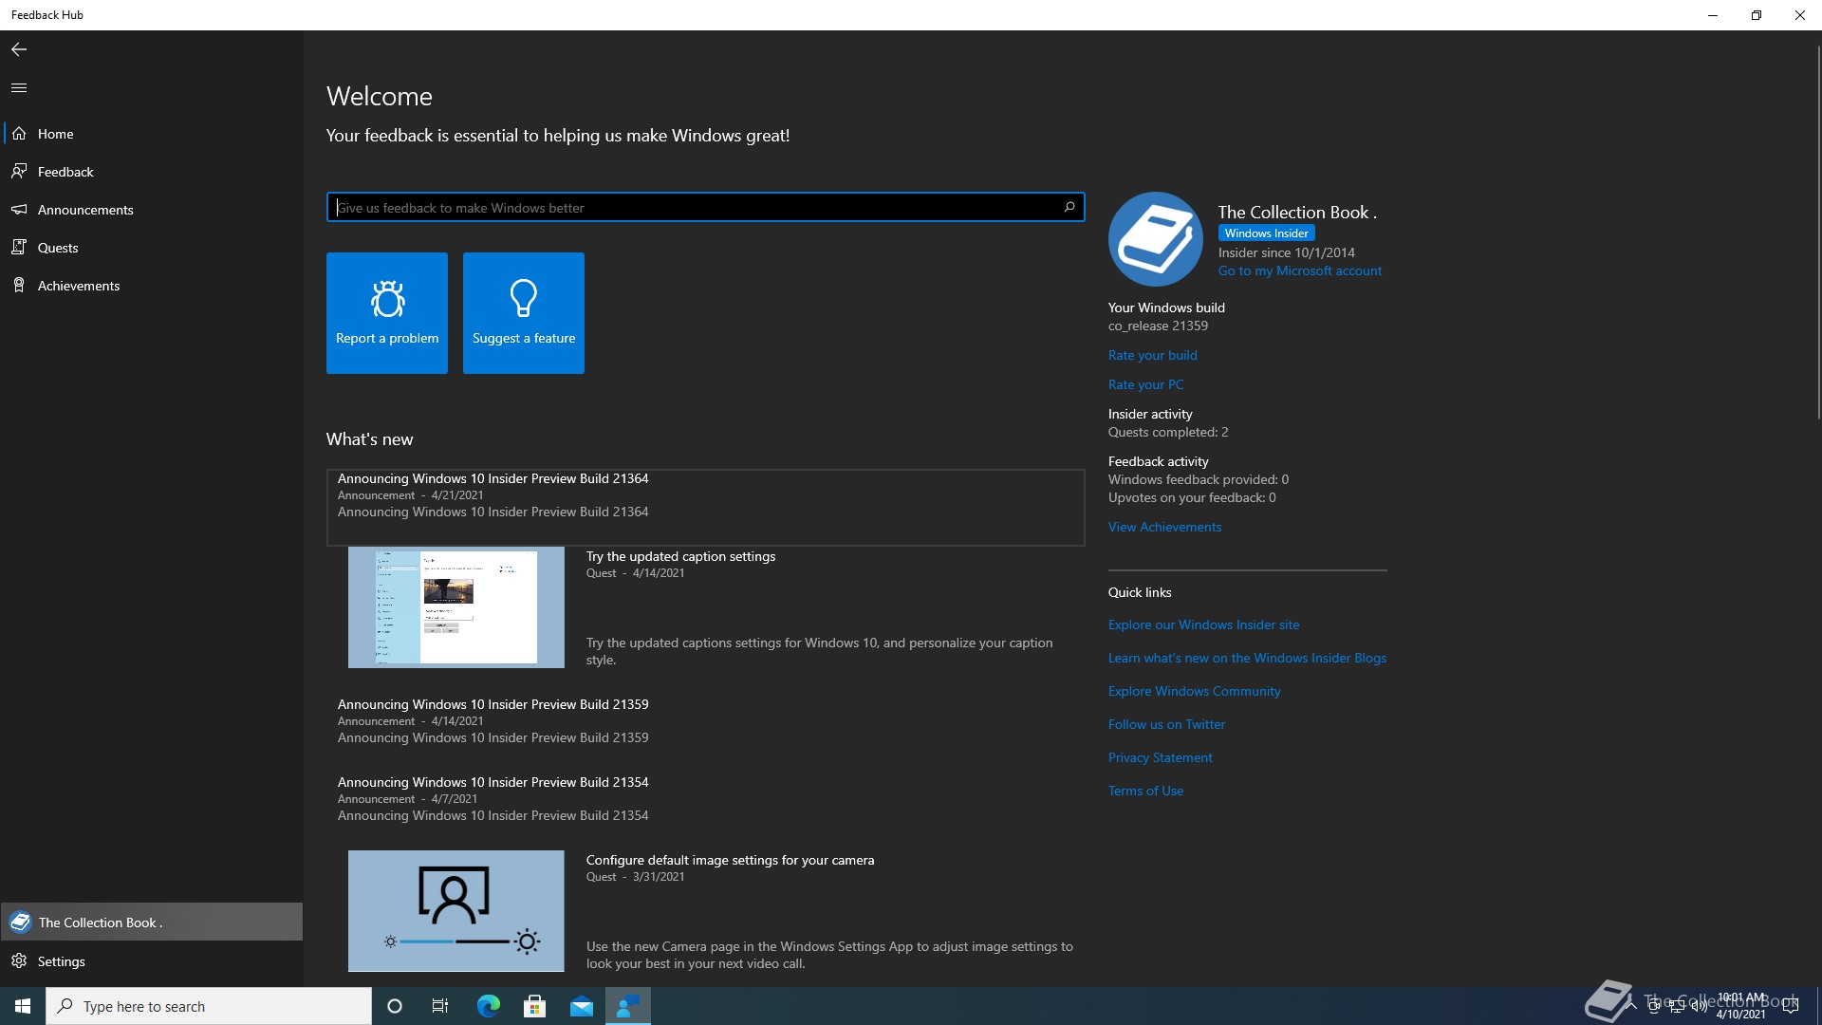Click the taskbar search box
Screen dimensions: 1822x1025
coord(209,1006)
